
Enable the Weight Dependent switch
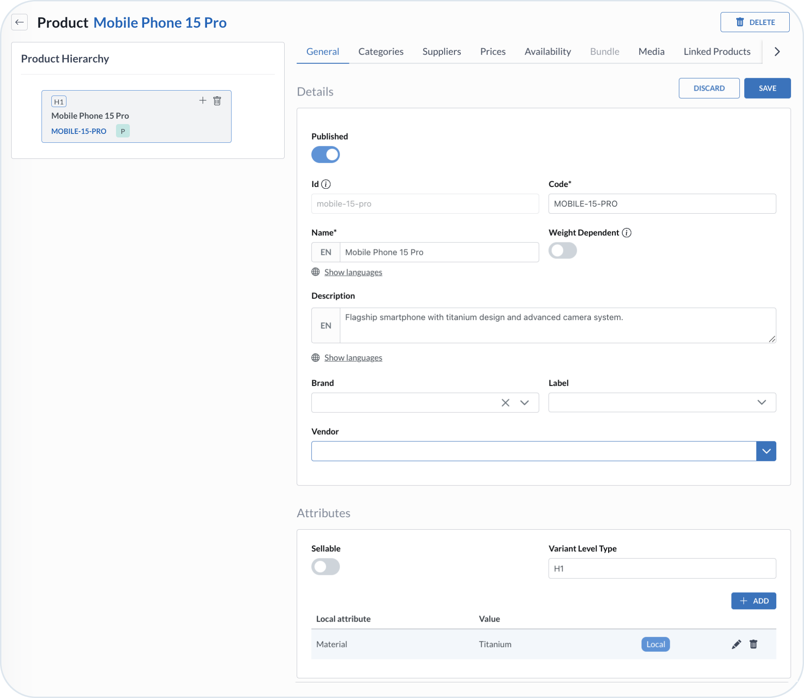pos(563,251)
